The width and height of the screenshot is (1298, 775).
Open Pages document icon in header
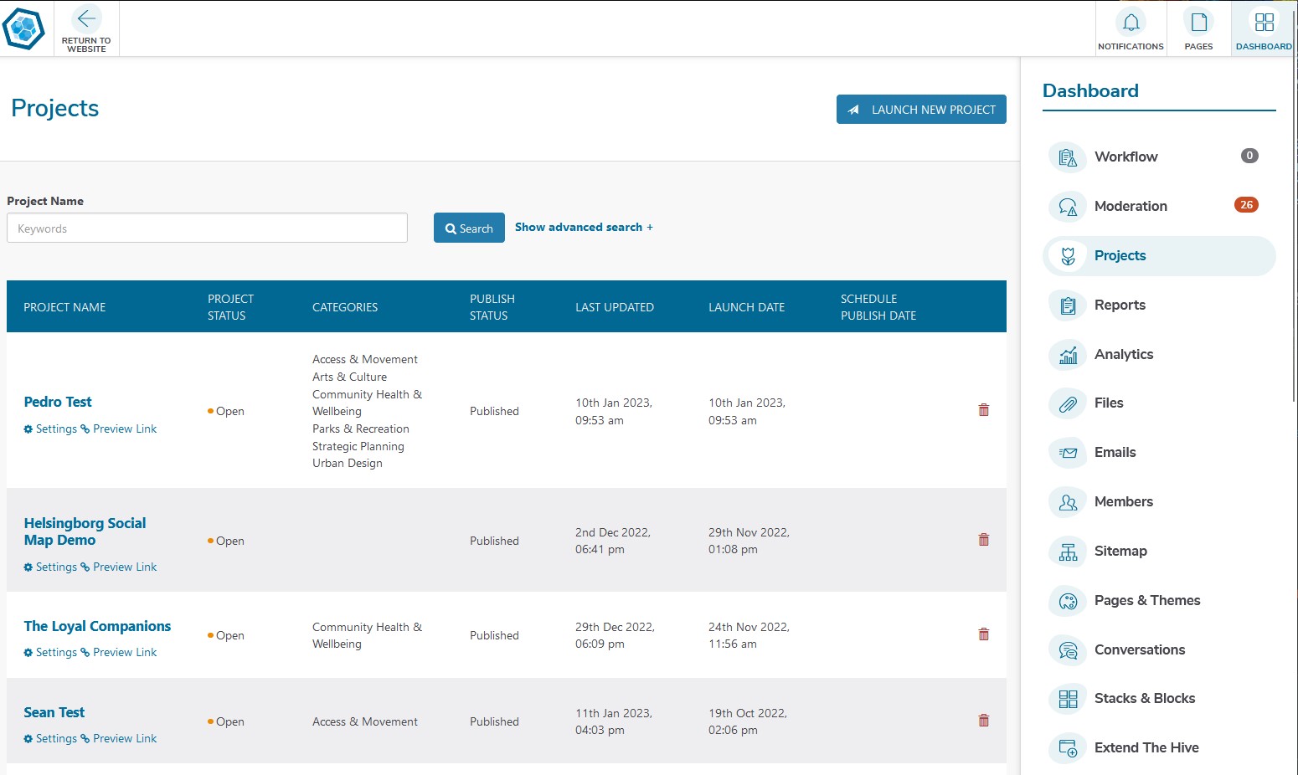coord(1198,22)
